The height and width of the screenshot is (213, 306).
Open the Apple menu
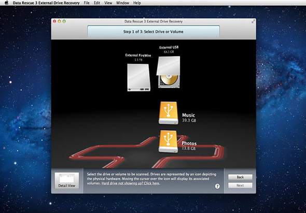tap(6, 3)
